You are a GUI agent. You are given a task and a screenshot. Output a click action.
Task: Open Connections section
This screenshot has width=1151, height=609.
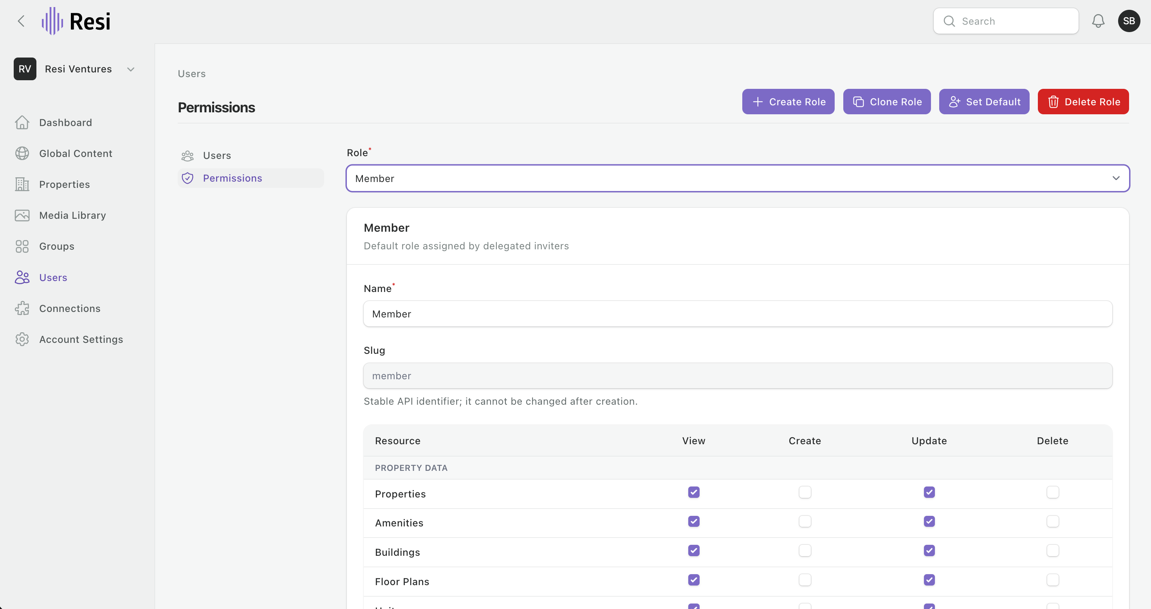(70, 308)
